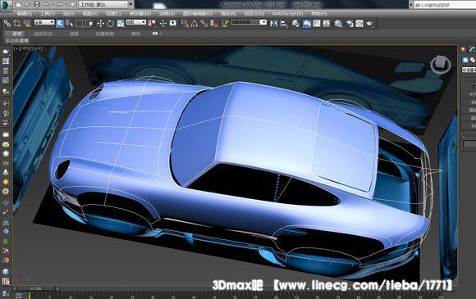The width and height of the screenshot is (476, 299).
Task: Open the Modify tab in command panel
Action: tap(471, 49)
